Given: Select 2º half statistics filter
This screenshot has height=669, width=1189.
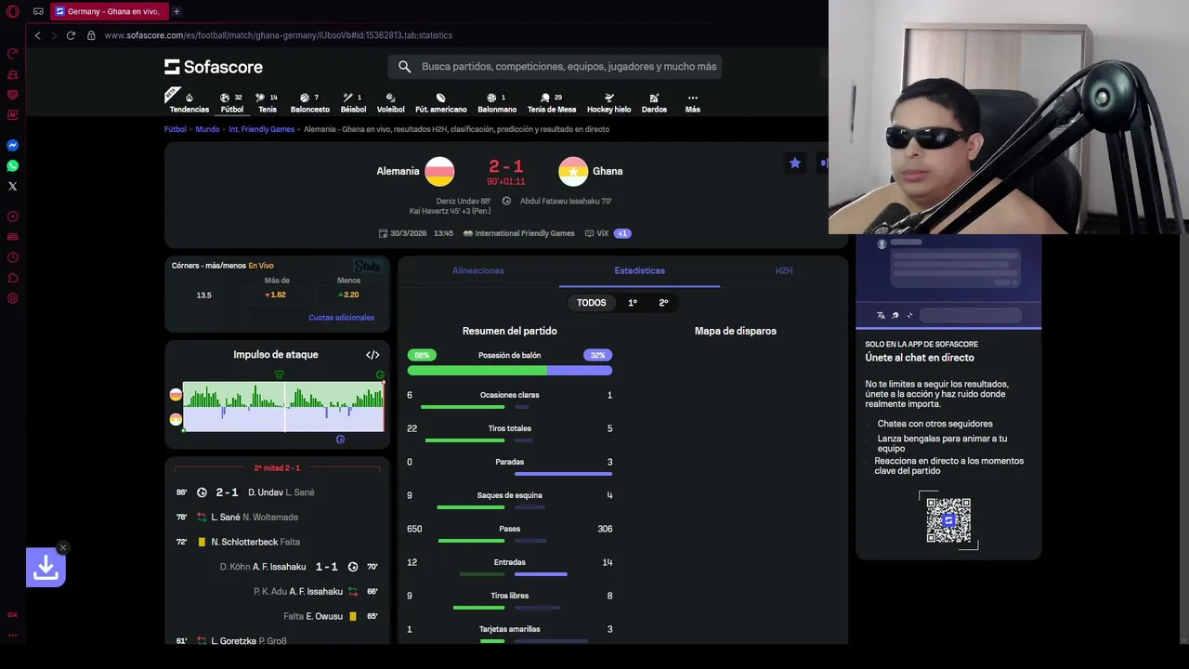Looking at the screenshot, I should 663,303.
